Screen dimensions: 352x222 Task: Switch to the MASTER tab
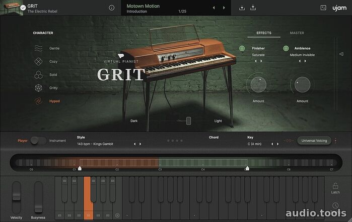point(297,33)
